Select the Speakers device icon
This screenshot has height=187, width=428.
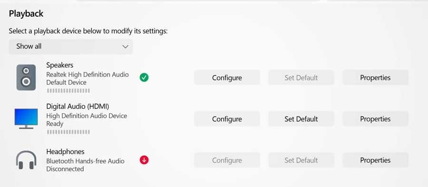[x=26, y=77]
